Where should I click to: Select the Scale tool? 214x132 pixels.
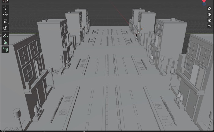point(5,21)
